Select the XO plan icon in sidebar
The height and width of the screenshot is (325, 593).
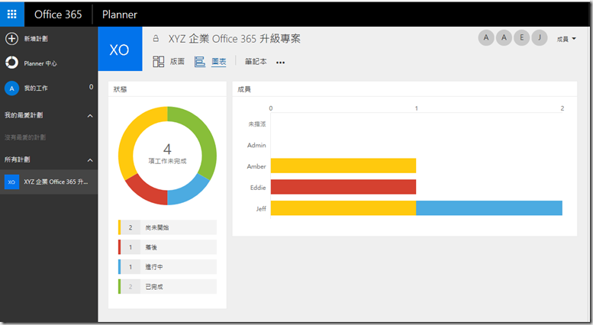[x=11, y=182]
